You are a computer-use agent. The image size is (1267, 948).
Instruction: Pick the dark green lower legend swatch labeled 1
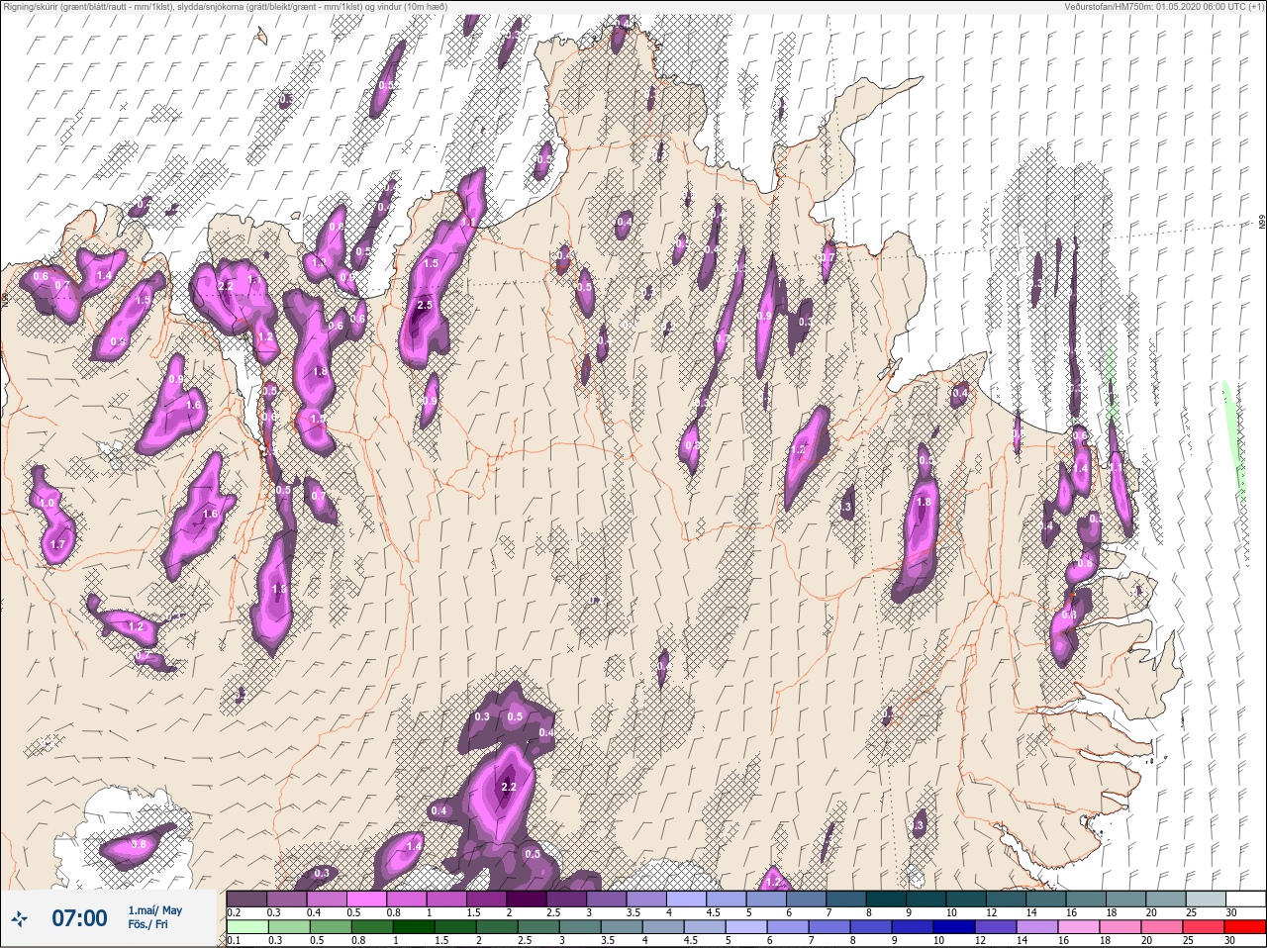(412, 926)
